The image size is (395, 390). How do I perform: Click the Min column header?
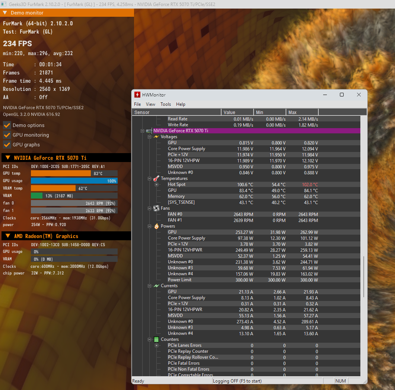click(x=270, y=112)
